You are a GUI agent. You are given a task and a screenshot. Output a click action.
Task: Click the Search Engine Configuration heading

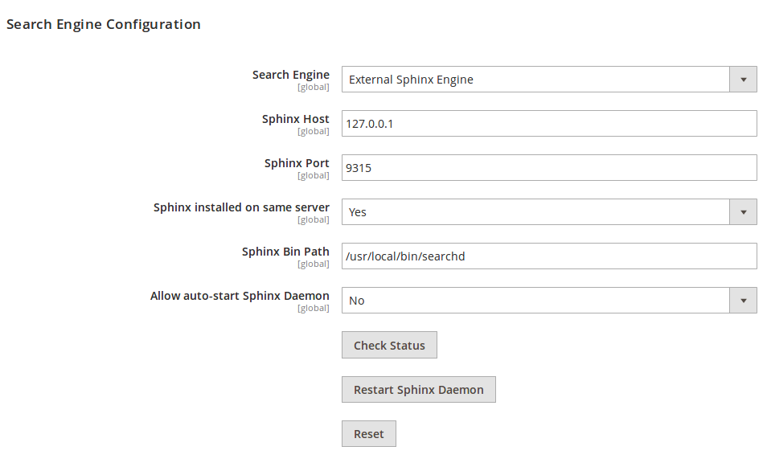[103, 24]
